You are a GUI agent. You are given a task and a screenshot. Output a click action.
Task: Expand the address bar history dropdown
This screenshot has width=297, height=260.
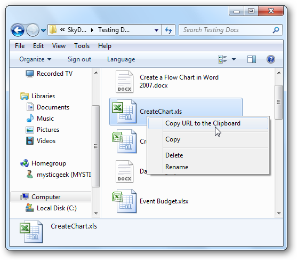click(156, 30)
